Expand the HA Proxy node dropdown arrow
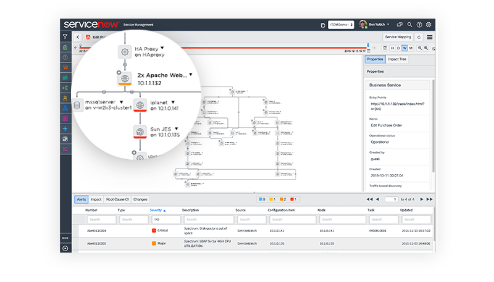Screen dimensions: 494x282 click(162, 48)
